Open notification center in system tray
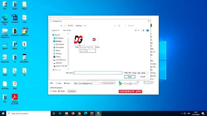Viewport: 207px width, 116px height. click(x=203, y=113)
